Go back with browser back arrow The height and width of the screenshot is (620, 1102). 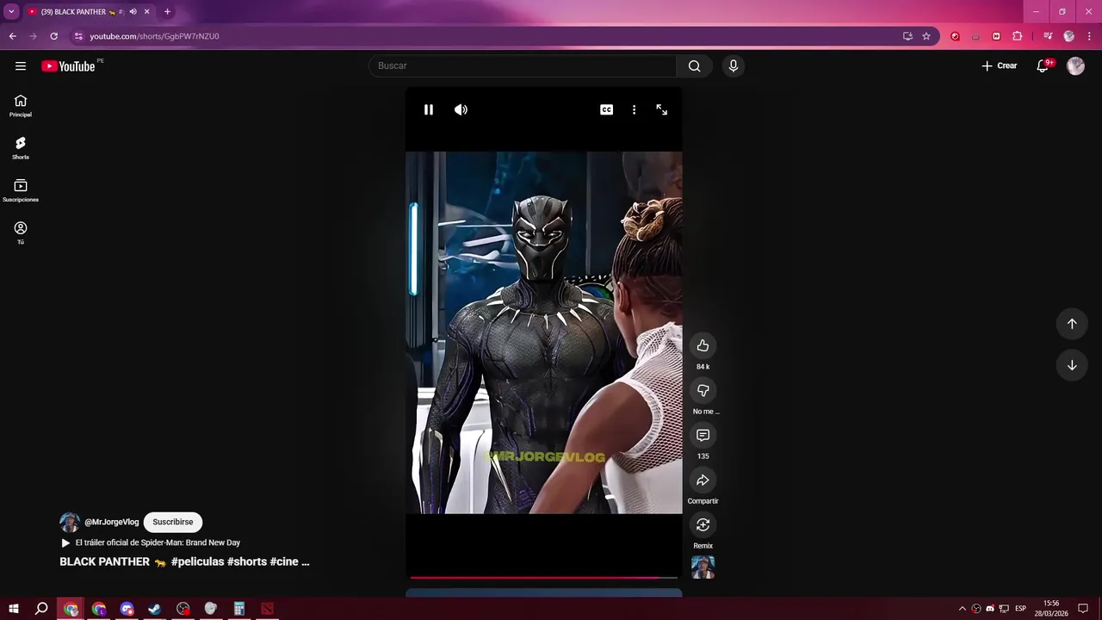[12, 36]
